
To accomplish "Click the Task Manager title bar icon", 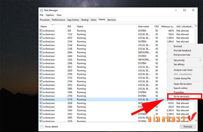I will (x=41, y=10).
